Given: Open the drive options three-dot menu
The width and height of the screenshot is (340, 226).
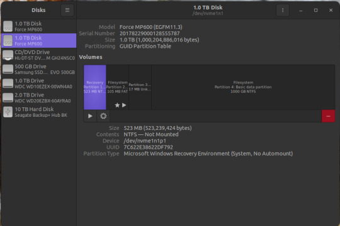Looking at the screenshot, I should [x=283, y=10].
